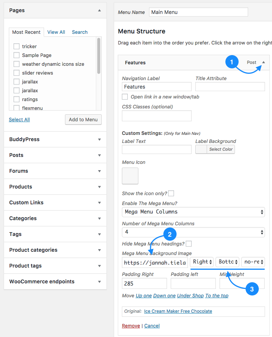Screen dimensions: 272x337
Task: Check weather dynamic icons size checkbox
Action: (17, 64)
